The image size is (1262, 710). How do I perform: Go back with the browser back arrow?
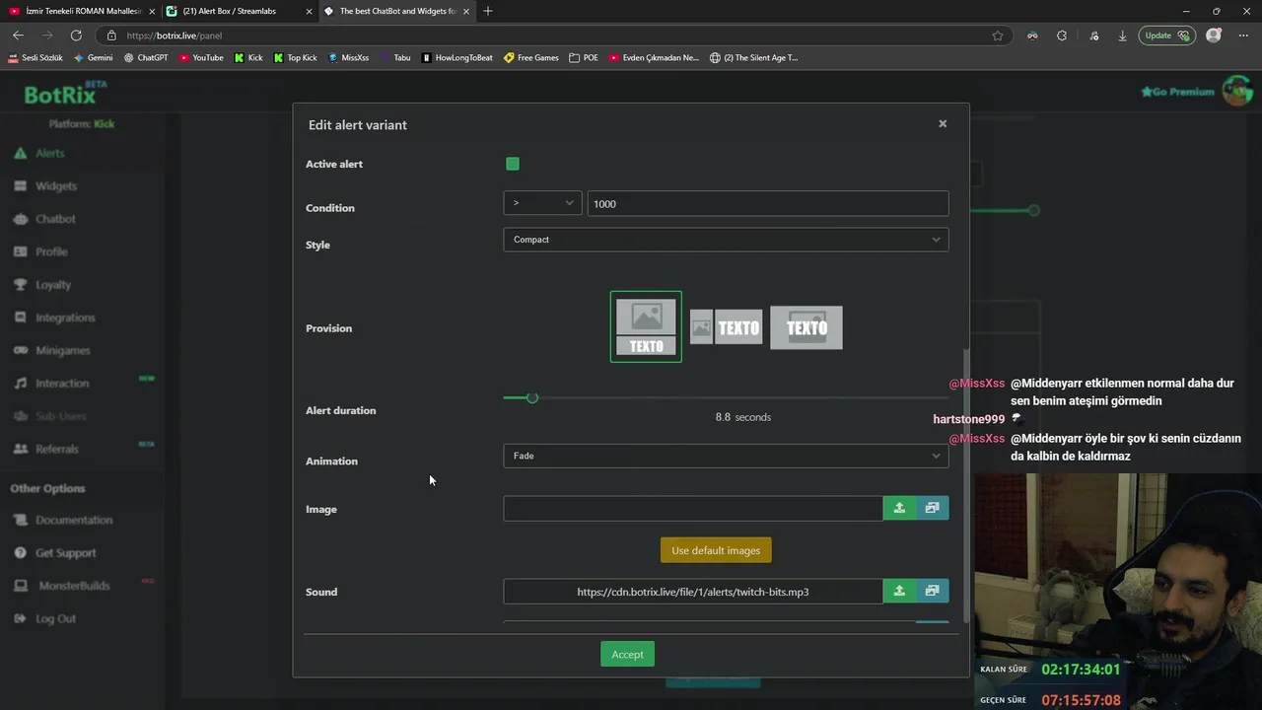(18, 35)
